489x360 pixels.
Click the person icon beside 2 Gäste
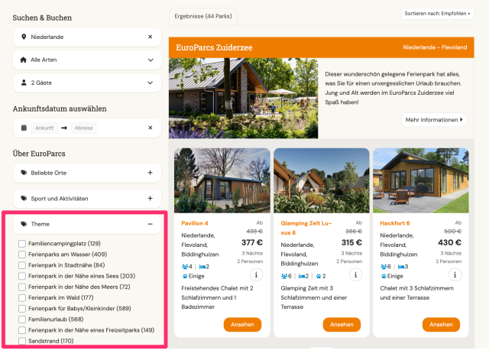(24, 83)
